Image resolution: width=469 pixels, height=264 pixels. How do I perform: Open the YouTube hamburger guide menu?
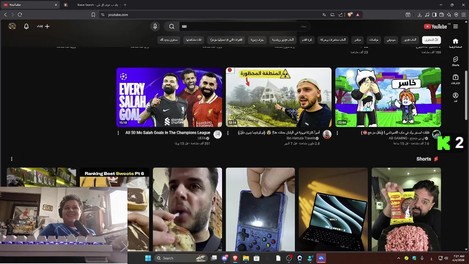point(455,26)
